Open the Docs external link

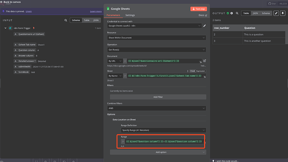(x=202, y=15)
